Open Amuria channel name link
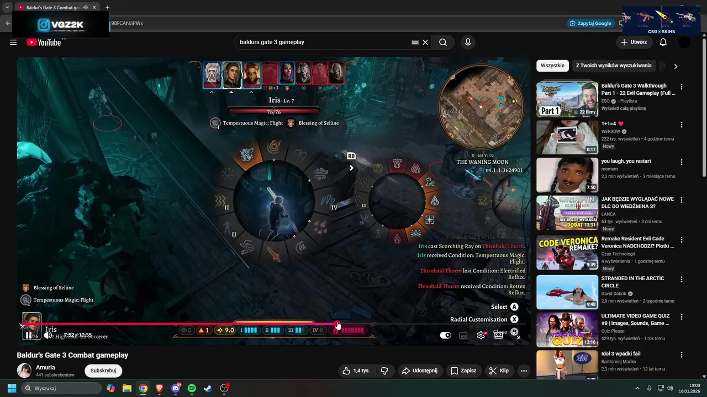Viewport: 707px width, 397px height. coord(45,367)
